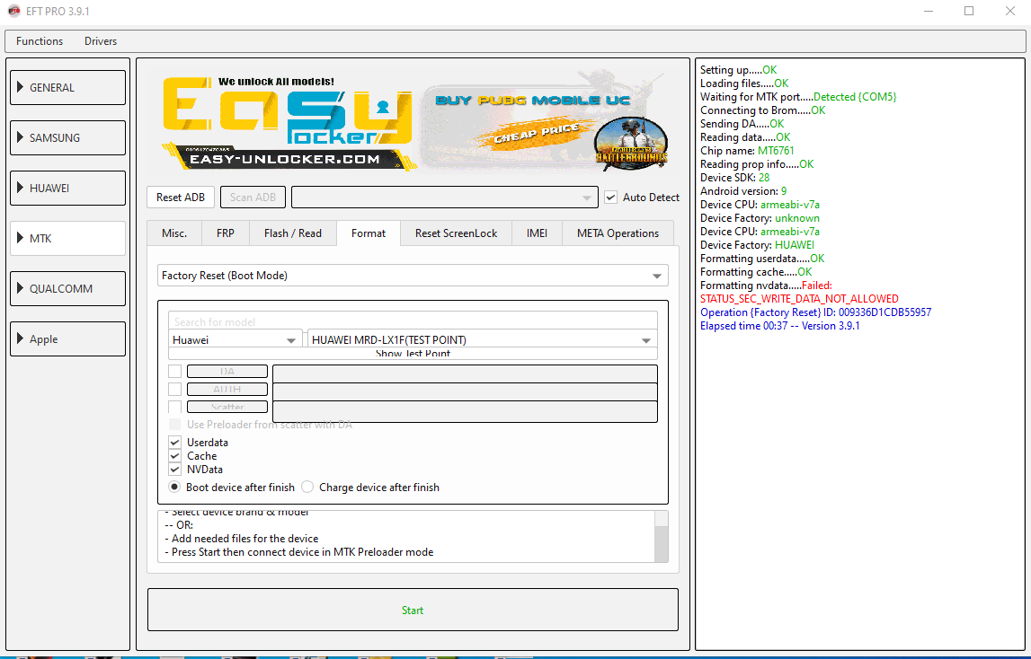This screenshot has width=1031, height=659.
Task: Click the Android version: 9 log line
Action: [743, 191]
